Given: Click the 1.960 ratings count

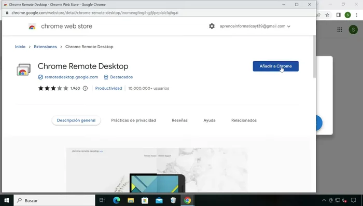Looking at the screenshot, I should click(x=75, y=88).
